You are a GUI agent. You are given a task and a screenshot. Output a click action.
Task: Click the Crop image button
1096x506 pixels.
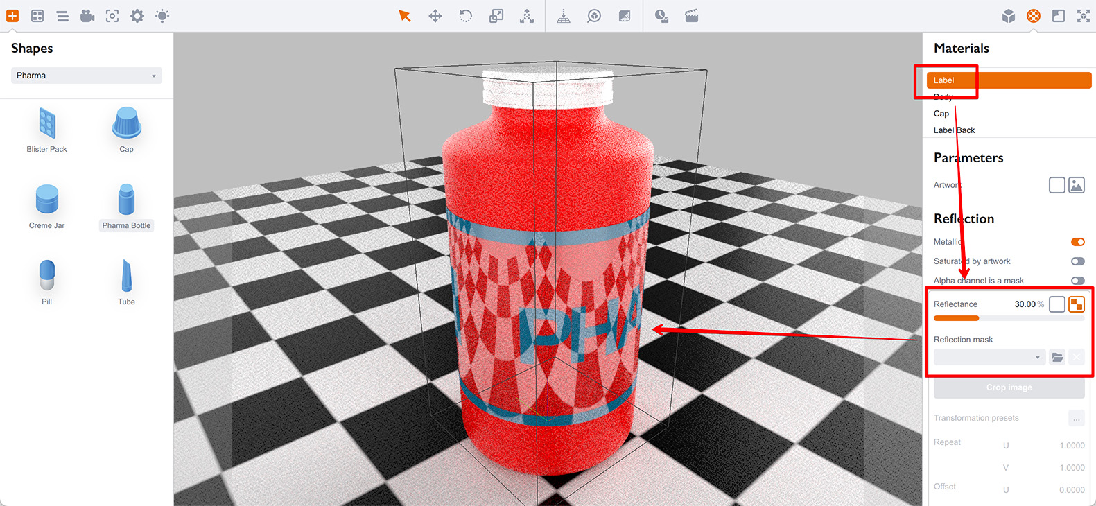click(x=1009, y=387)
